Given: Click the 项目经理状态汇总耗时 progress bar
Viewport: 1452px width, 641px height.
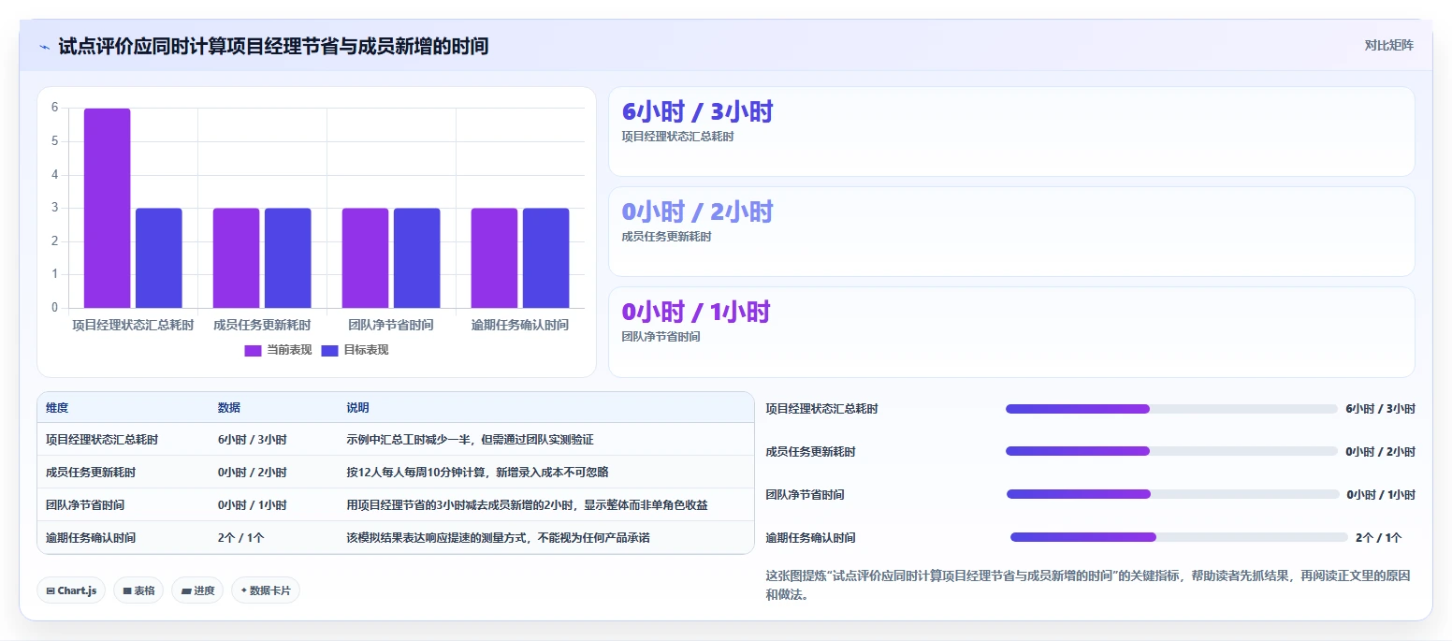Looking at the screenshot, I should click(x=1171, y=409).
